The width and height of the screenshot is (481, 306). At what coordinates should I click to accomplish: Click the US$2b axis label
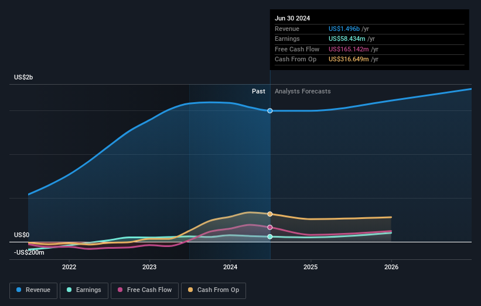point(23,77)
